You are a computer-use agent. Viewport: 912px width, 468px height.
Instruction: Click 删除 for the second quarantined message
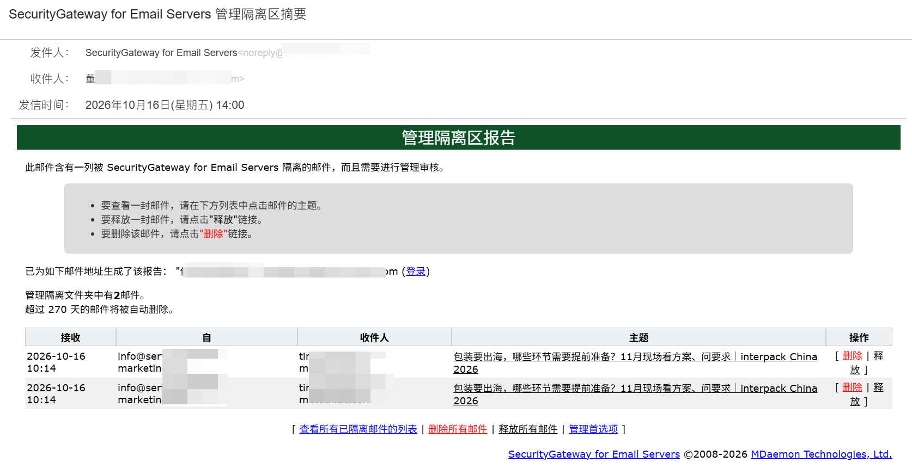point(852,387)
